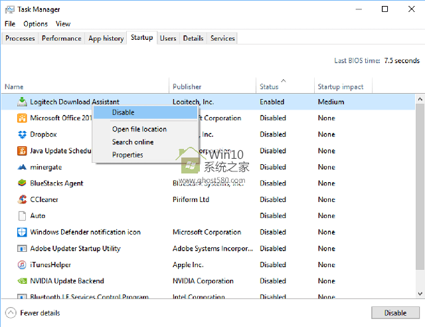The height and width of the screenshot is (327, 425).
Task: Minimize the Task Manager window
Action: [x=359, y=9]
